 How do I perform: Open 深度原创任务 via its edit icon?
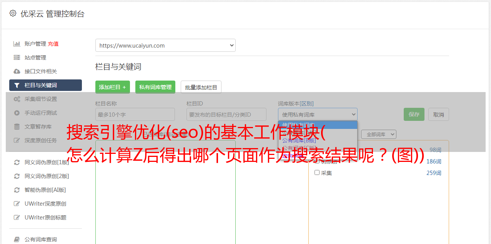[x=17, y=140]
